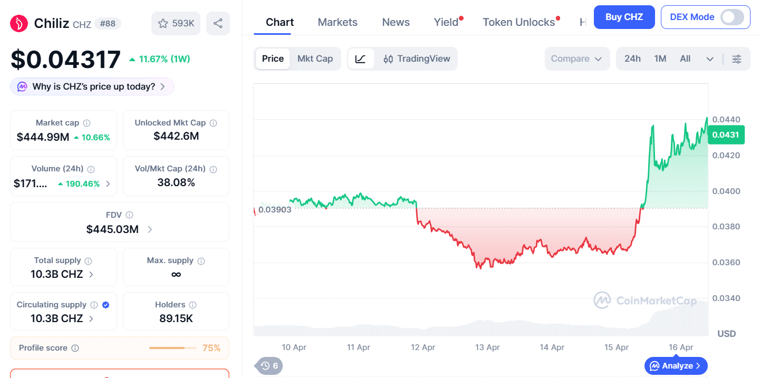The width and height of the screenshot is (760, 378).
Task: Toggle the DEX Mode switch
Action: click(732, 17)
